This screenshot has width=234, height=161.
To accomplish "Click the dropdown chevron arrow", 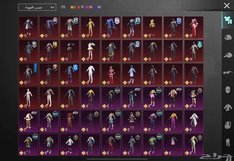I will [52, 7].
